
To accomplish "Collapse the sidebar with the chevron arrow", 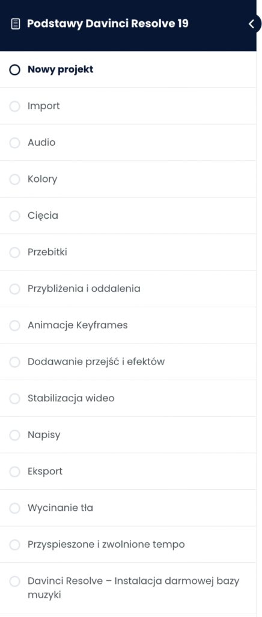I will [x=251, y=24].
